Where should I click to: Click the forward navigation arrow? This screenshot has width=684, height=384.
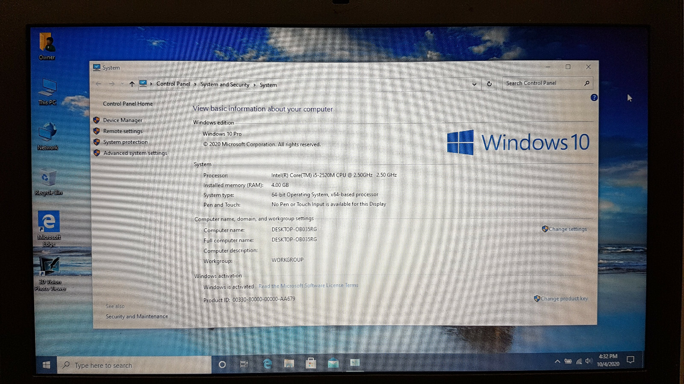tap(112, 84)
